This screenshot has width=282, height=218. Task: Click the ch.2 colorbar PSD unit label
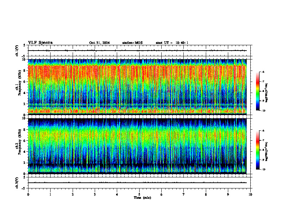(x=267, y=151)
